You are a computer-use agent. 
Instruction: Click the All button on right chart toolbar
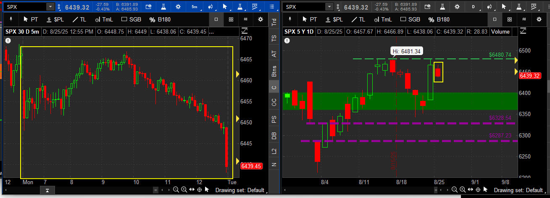[x=524, y=19]
